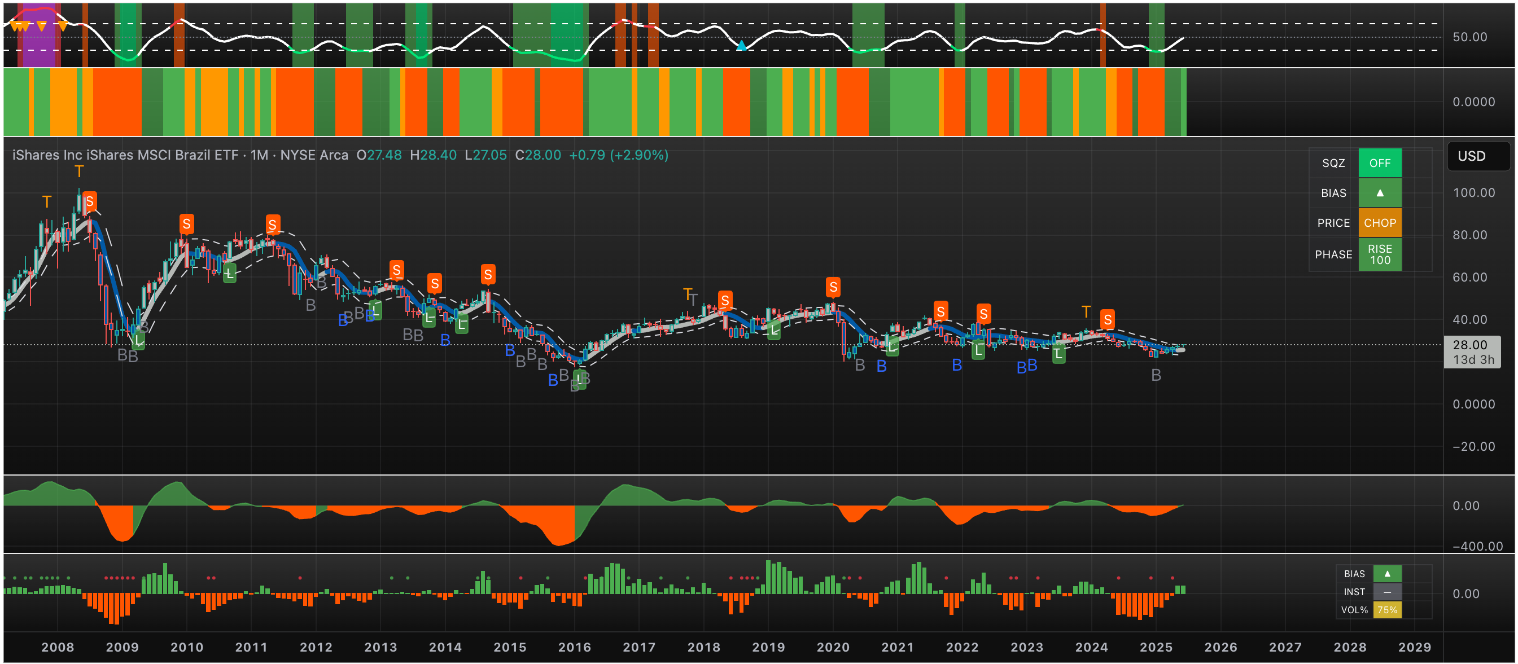The height and width of the screenshot is (664, 1518).
Task: Click the BIAS up-arrow in volume panel table
Action: tap(1386, 574)
